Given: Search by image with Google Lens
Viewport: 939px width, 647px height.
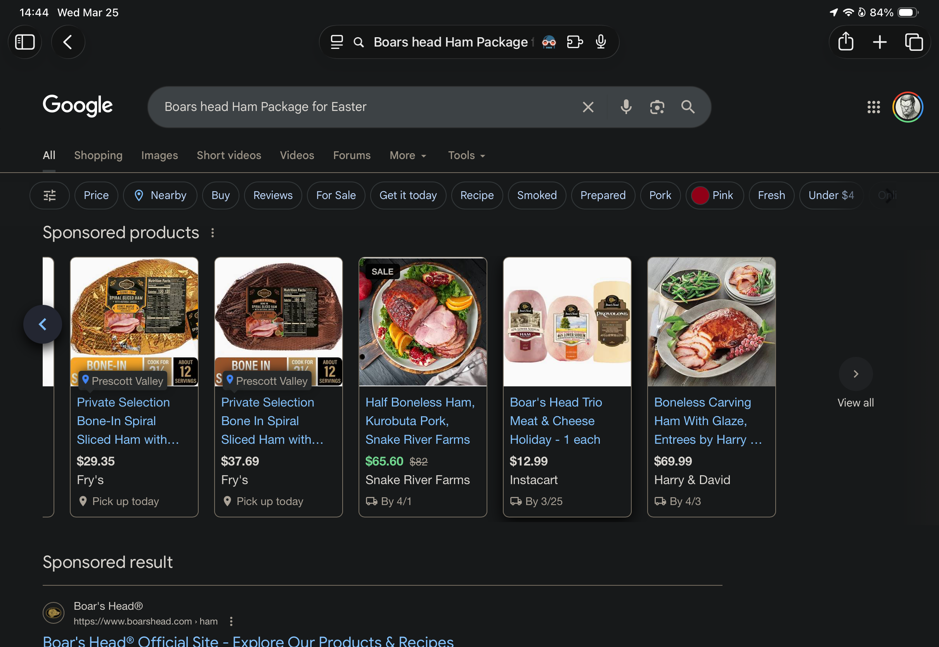Looking at the screenshot, I should (657, 107).
